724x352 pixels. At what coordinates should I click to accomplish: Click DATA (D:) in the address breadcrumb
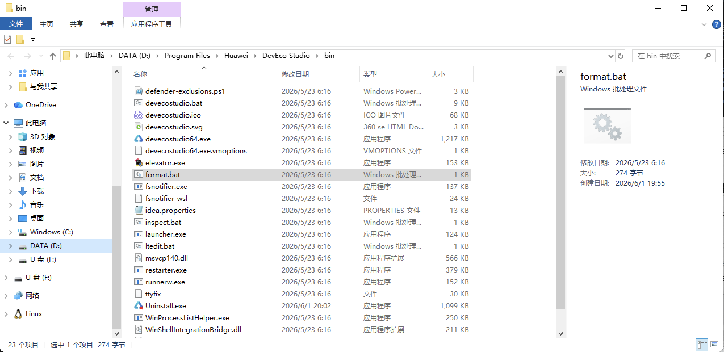pyautogui.click(x=135, y=56)
